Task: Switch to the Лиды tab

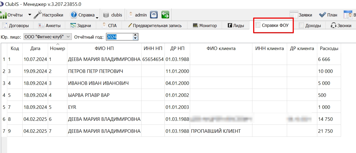Action: click(236, 26)
